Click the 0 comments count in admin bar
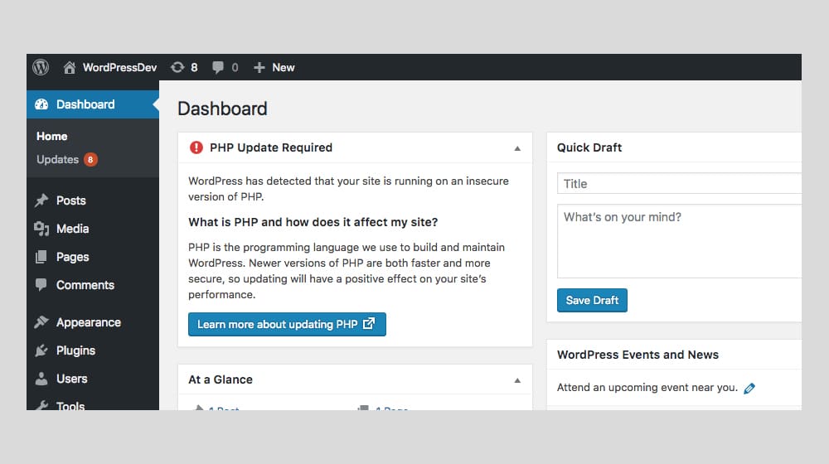The width and height of the screenshot is (829, 464). 235,68
